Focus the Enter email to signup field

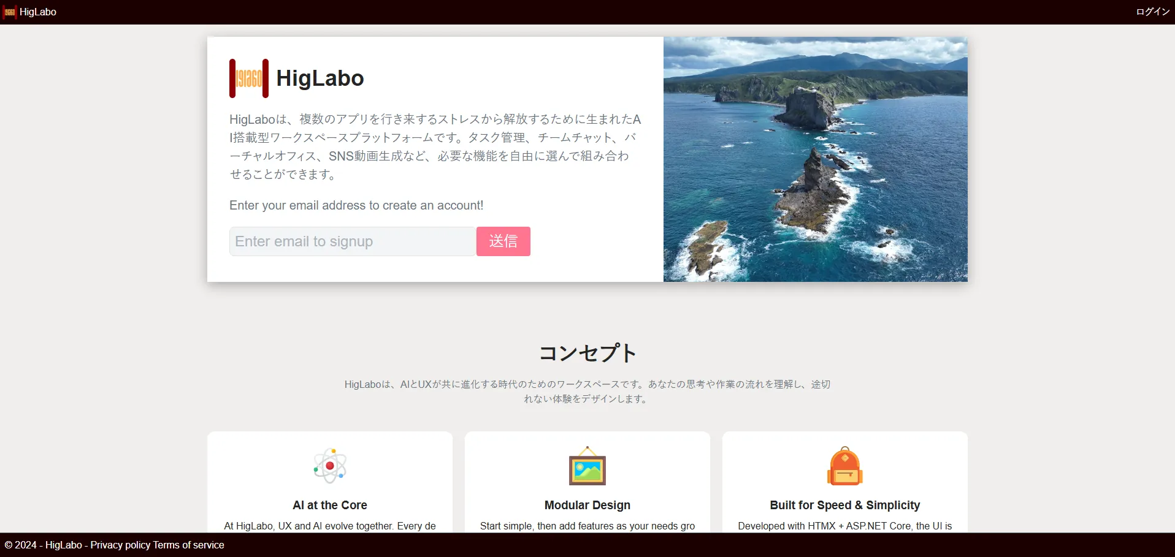(x=353, y=241)
